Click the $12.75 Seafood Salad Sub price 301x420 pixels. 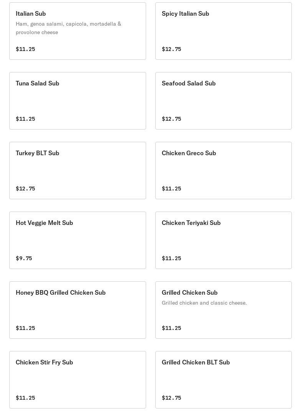click(x=171, y=119)
